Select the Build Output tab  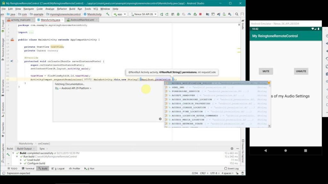click(24, 149)
